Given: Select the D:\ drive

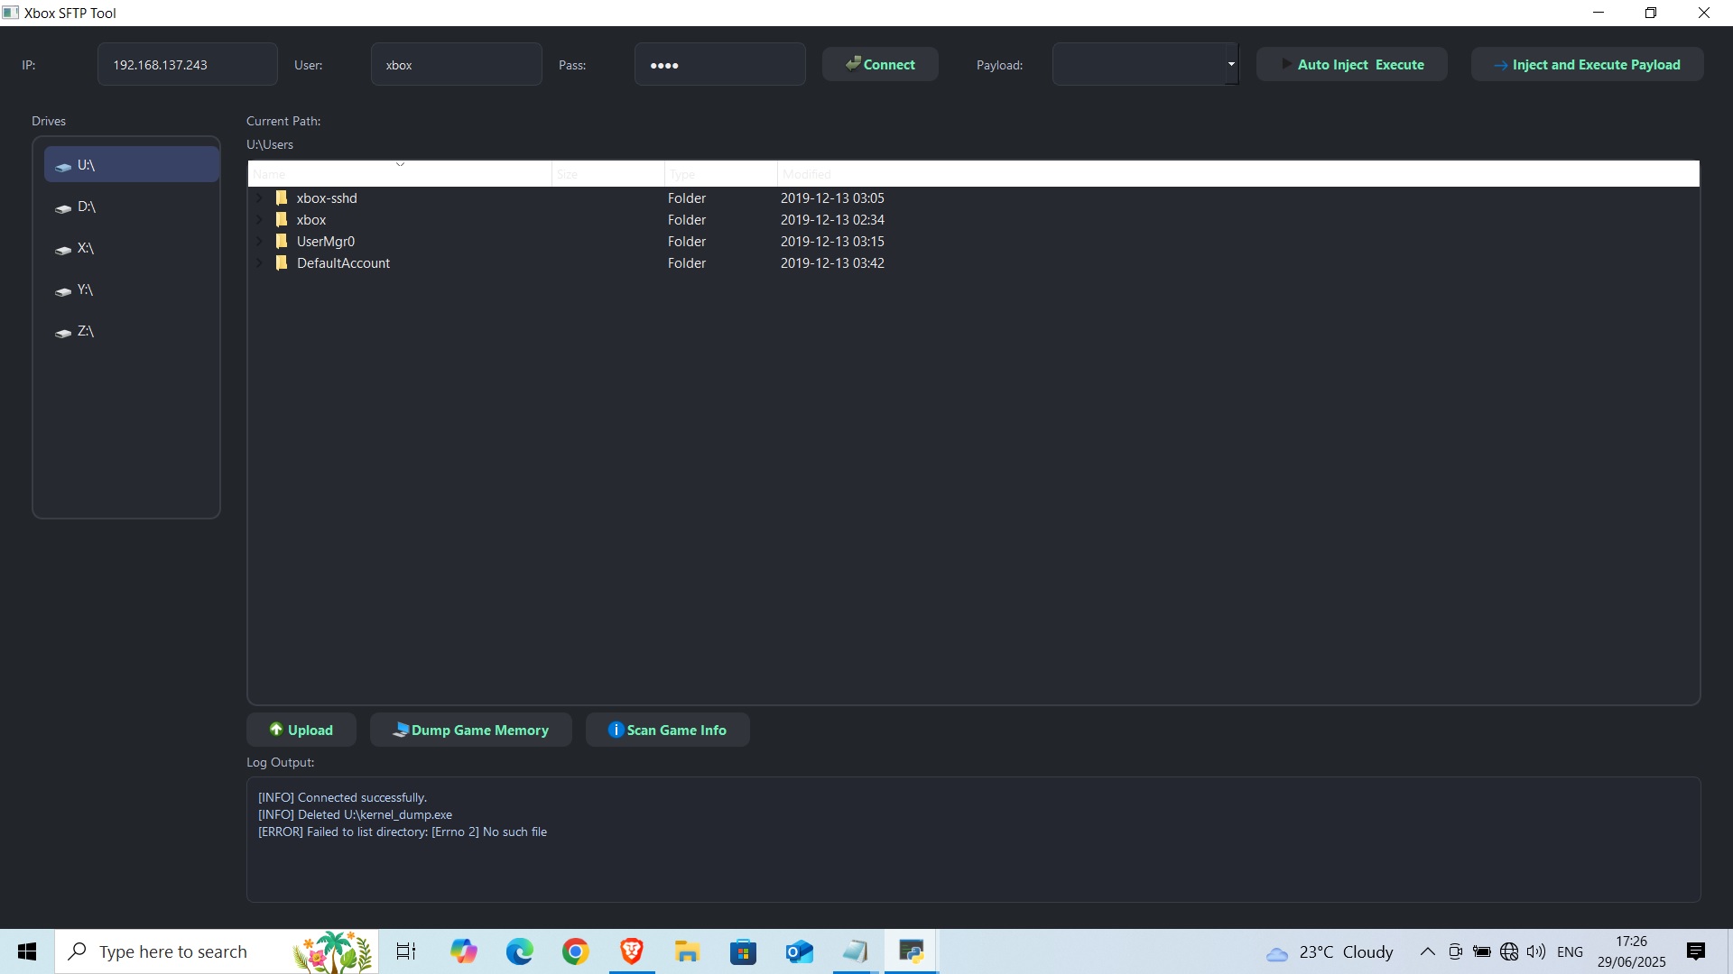Looking at the screenshot, I should [86, 207].
